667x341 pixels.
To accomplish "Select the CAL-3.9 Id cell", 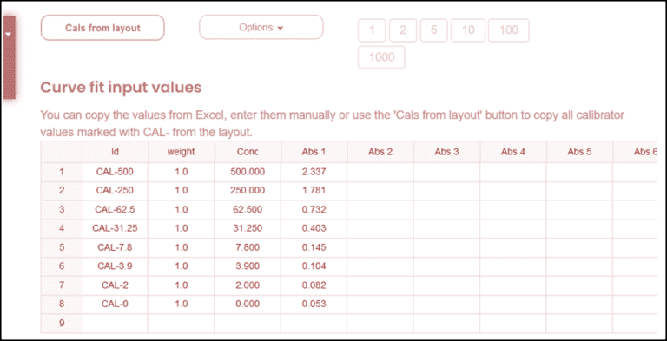I will tap(115, 266).
